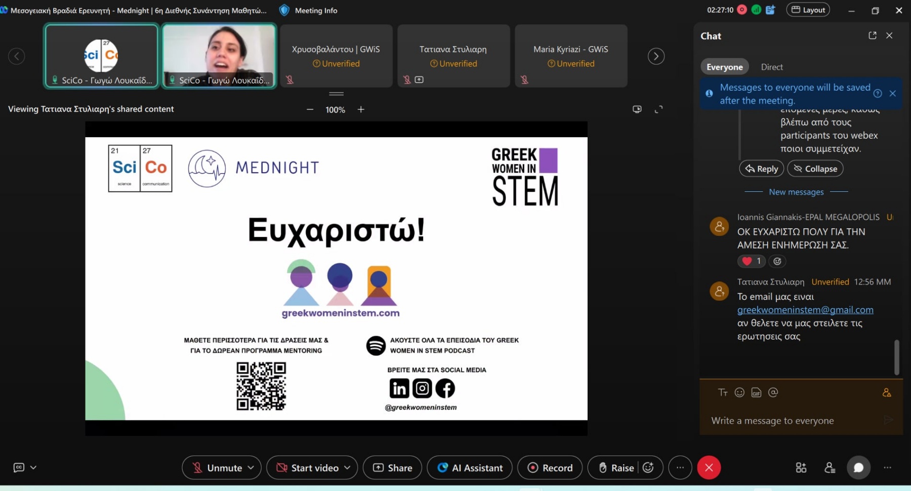Click the 100% zoom level value
The image size is (911, 491).
click(x=335, y=110)
